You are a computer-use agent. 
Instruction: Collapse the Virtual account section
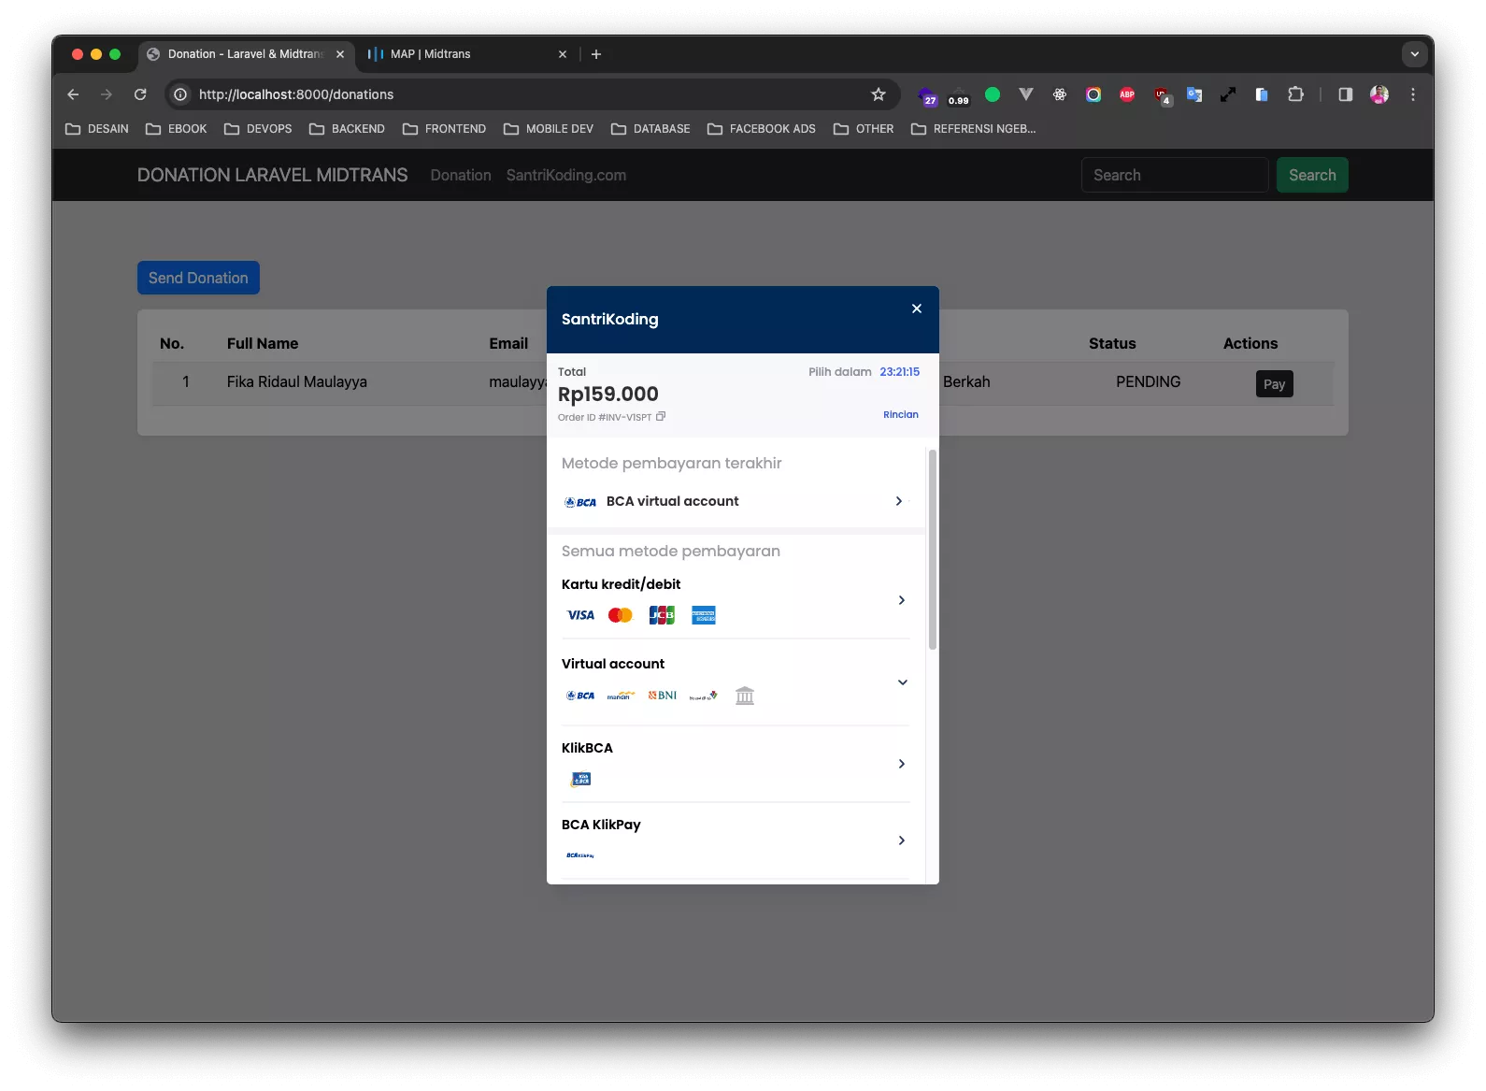tap(902, 682)
